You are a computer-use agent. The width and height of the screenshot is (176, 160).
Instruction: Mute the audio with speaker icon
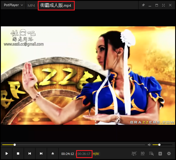(x=149, y=145)
